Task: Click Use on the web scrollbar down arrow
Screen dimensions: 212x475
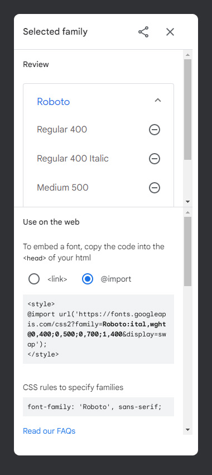Action: point(187,430)
